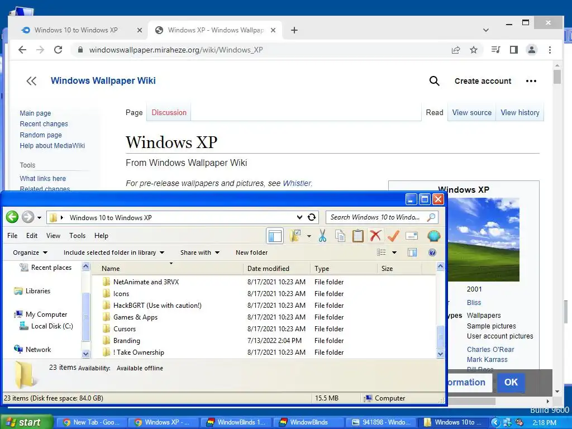Click the Explorer forward arrow button
The image size is (572, 429).
pyautogui.click(x=28, y=217)
